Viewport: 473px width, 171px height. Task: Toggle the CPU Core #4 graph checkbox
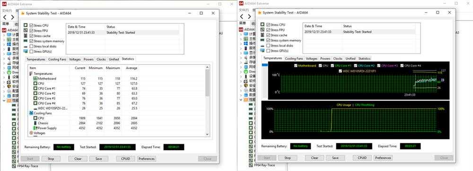tap(402, 65)
